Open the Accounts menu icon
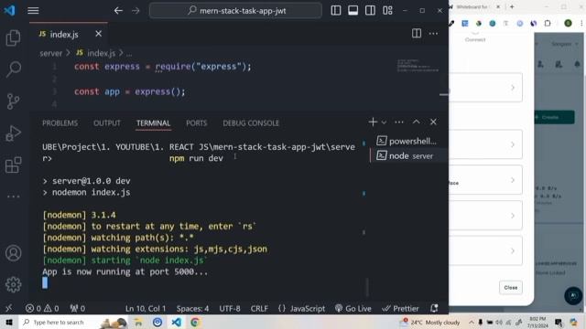This screenshot has height=329, width=586. pyautogui.click(x=13, y=253)
